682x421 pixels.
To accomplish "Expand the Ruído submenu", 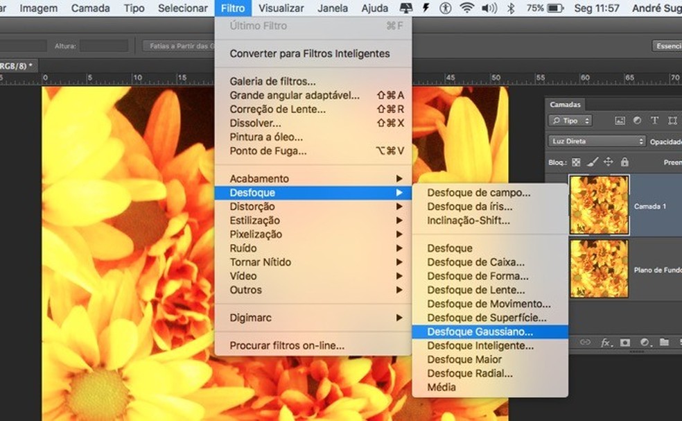I will [313, 248].
